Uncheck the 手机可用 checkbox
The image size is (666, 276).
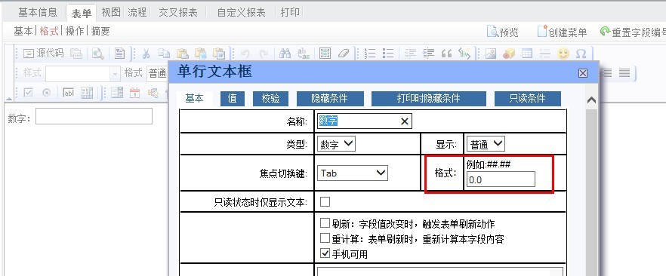[x=325, y=253]
